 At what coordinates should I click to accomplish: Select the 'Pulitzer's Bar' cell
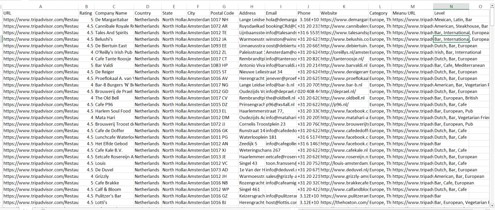(x=113, y=196)
